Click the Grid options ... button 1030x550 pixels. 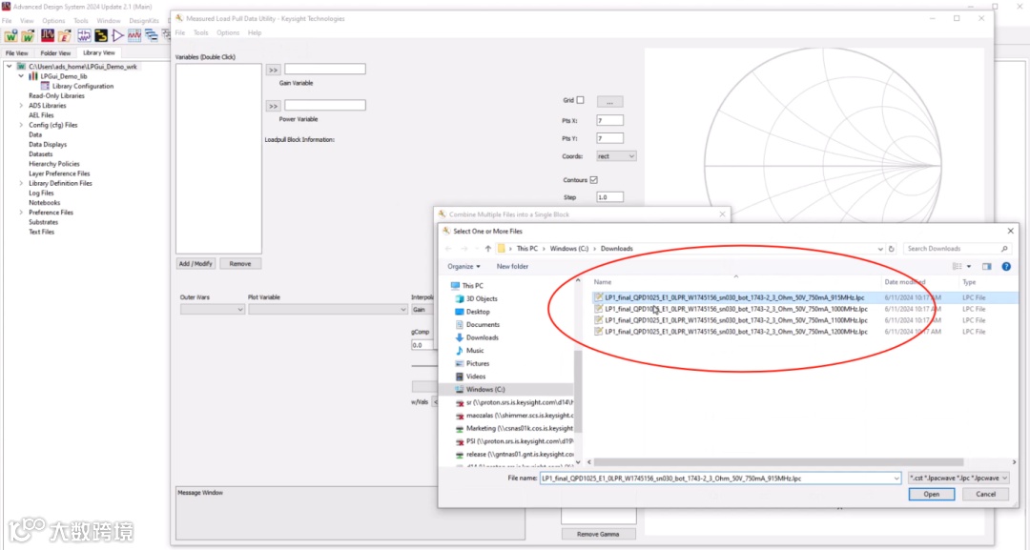[609, 102]
